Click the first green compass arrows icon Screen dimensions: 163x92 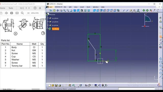click(x=144, y=10)
